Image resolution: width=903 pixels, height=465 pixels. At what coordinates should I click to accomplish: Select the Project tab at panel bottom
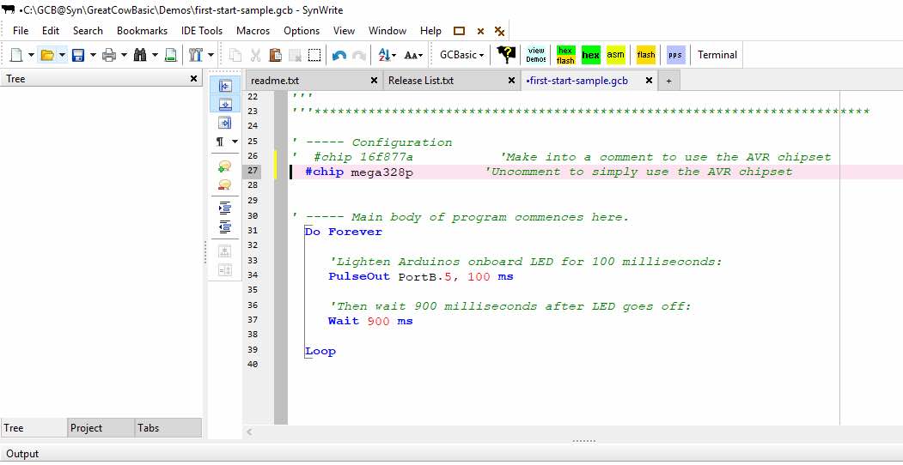tap(101, 427)
